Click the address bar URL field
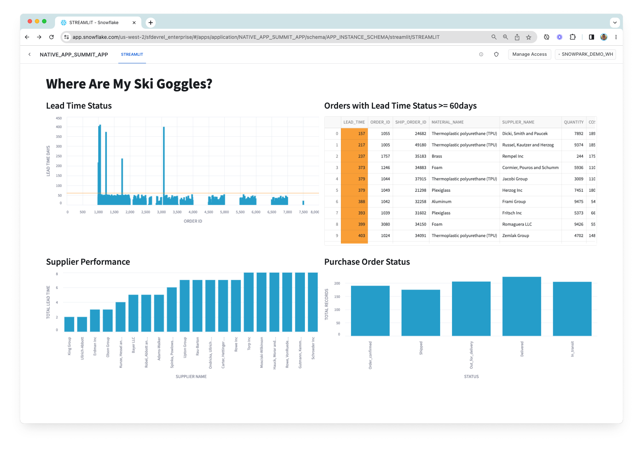This screenshot has width=643, height=450. click(x=255, y=37)
